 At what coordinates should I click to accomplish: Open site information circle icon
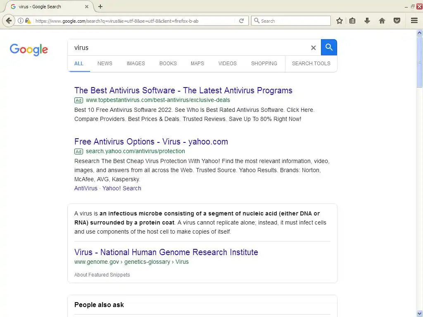pos(21,21)
